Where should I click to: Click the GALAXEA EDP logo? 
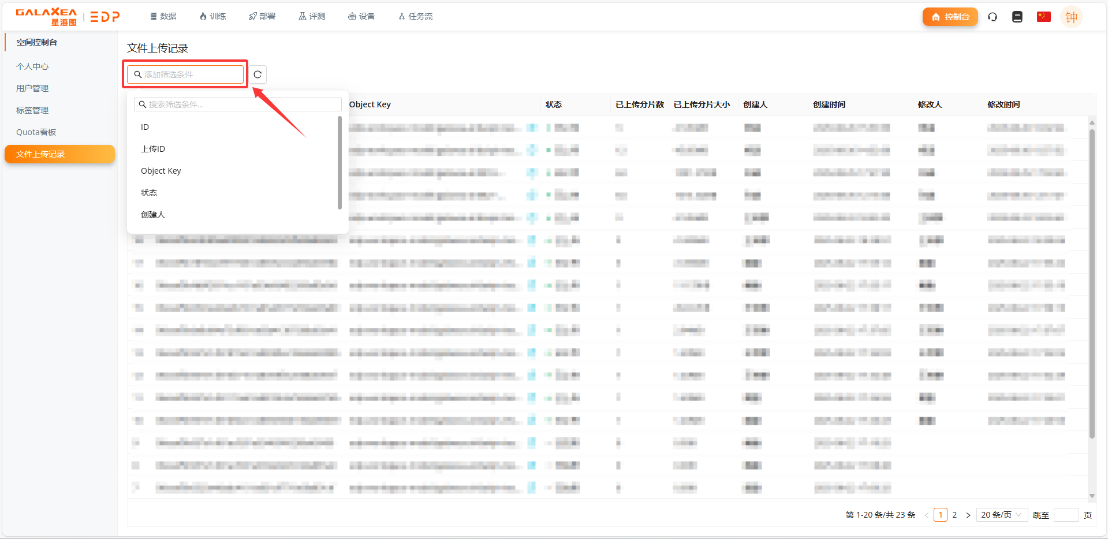point(68,17)
